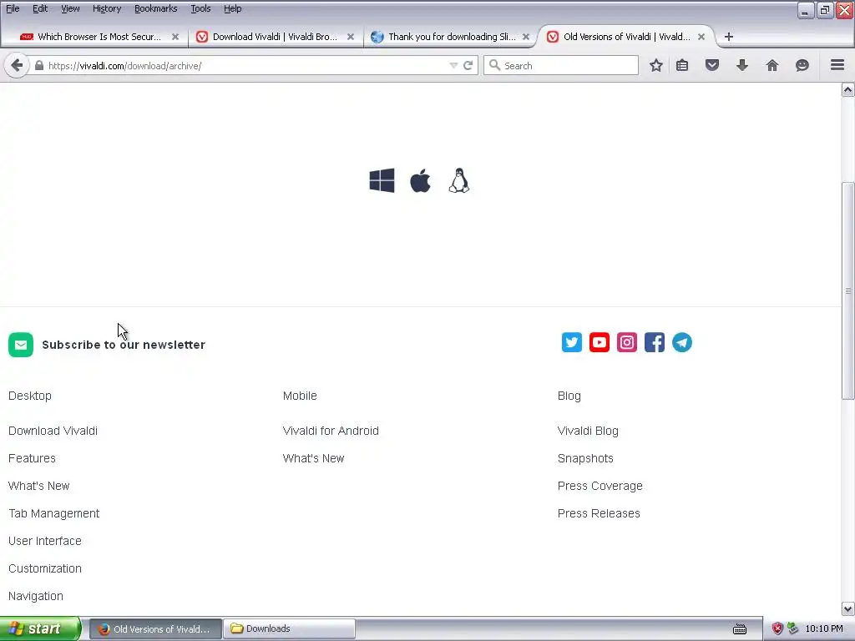Image resolution: width=855 pixels, height=641 pixels.
Task: Open the View menu
Action: [x=70, y=8]
